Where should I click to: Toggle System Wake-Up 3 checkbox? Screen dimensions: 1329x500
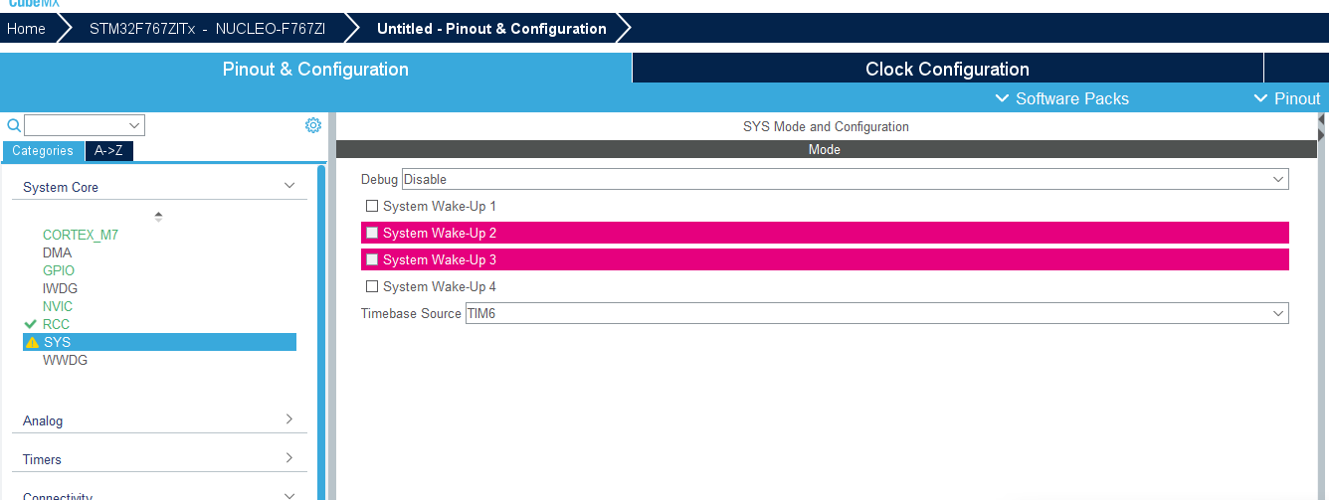pyautogui.click(x=372, y=259)
